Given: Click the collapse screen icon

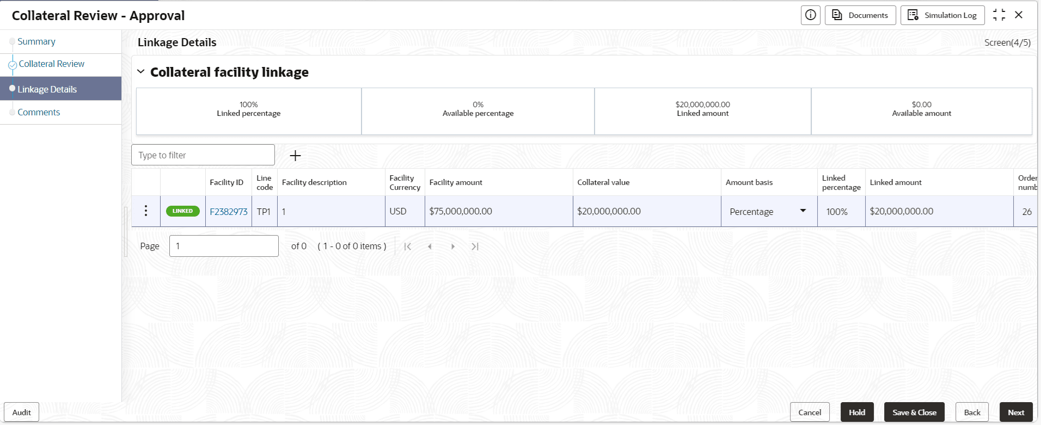Looking at the screenshot, I should (999, 15).
